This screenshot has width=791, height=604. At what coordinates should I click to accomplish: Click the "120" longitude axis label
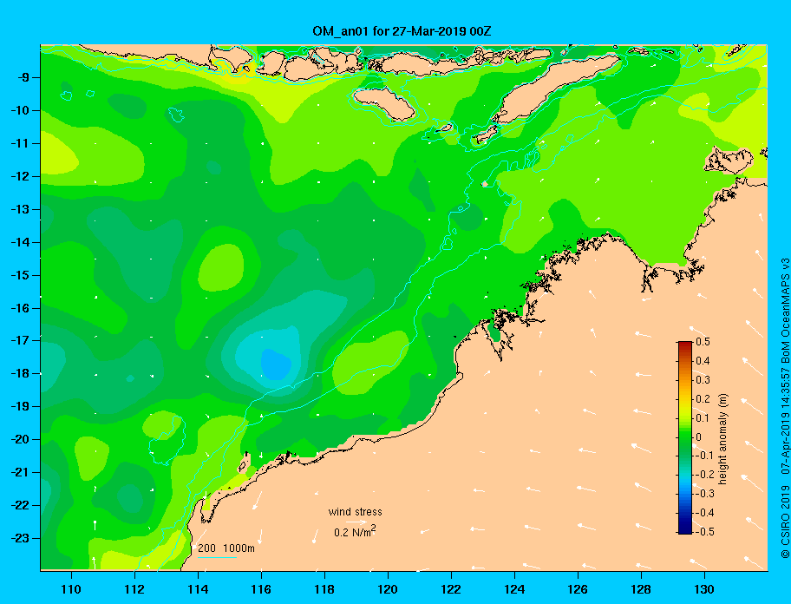click(388, 589)
